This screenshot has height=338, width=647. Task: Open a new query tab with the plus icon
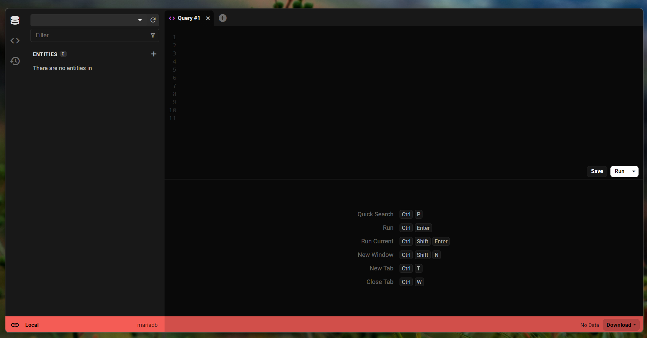[222, 18]
